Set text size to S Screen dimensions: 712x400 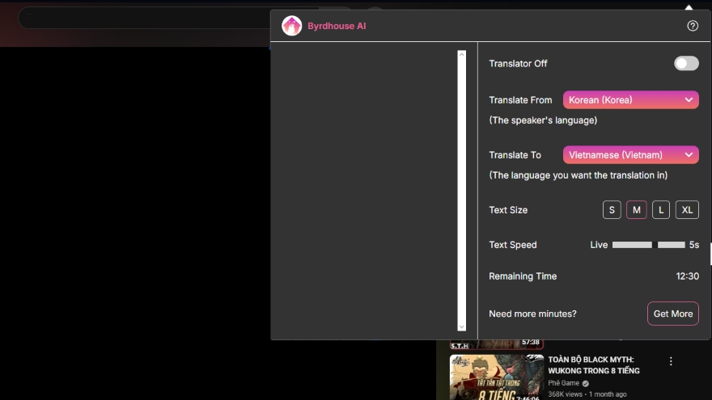coord(612,210)
